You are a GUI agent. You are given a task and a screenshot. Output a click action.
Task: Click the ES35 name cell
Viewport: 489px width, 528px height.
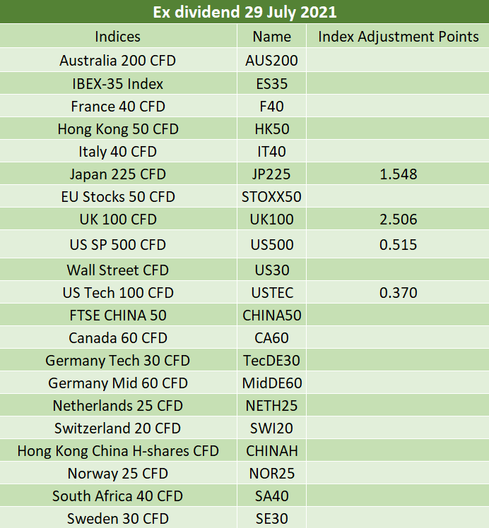pos(272,84)
